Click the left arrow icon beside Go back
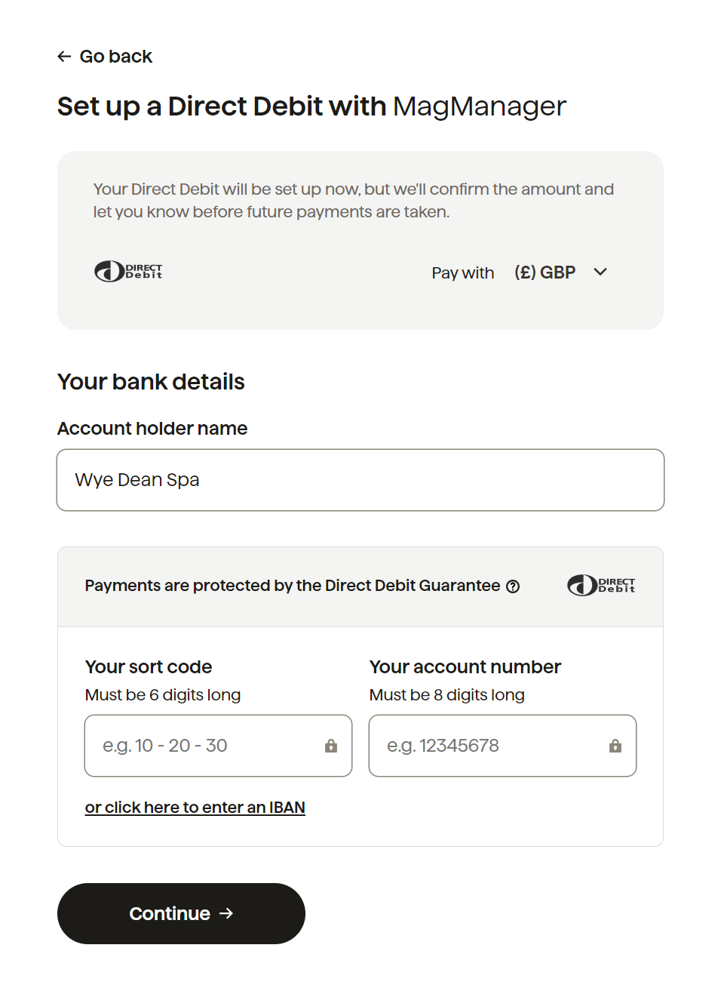 click(64, 57)
